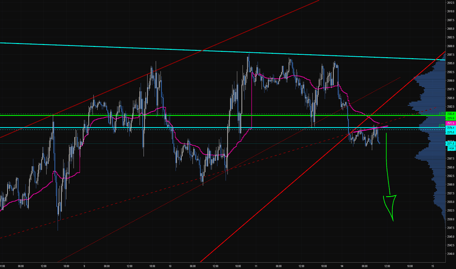
Task: Click the 2542.5 price axis label
Action: point(451,245)
